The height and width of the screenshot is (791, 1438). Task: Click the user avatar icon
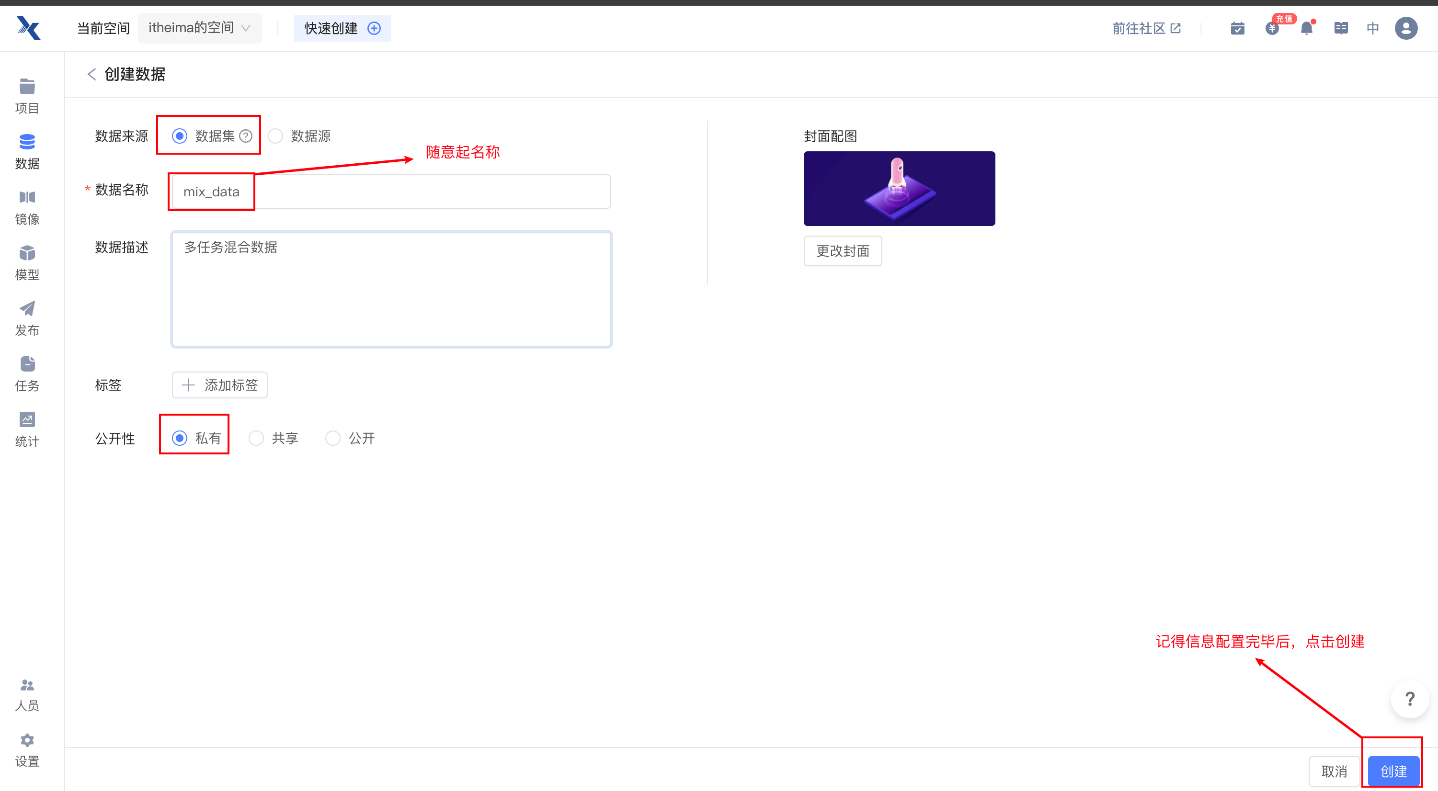1405,28
